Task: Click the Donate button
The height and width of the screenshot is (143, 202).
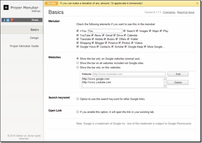Action: pos(51,3)
